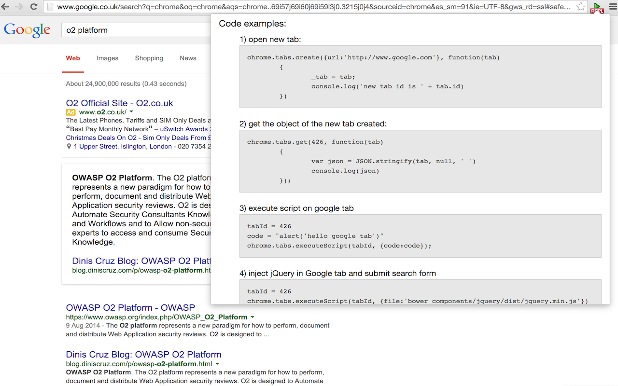Click '1) open new tab:' label

[x=270, y=40]
